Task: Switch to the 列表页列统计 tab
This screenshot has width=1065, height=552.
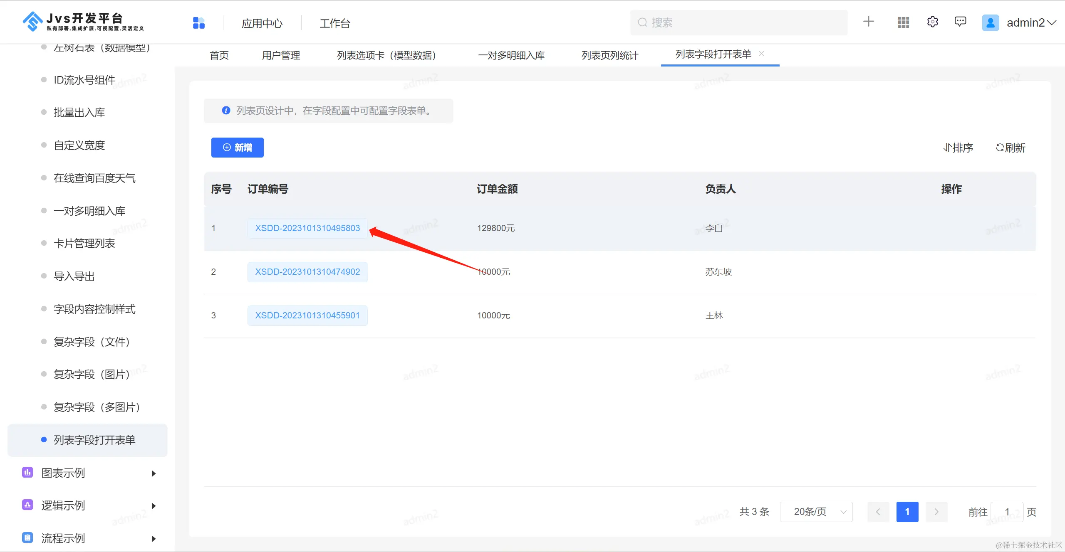Action: [x=609, y=55]
